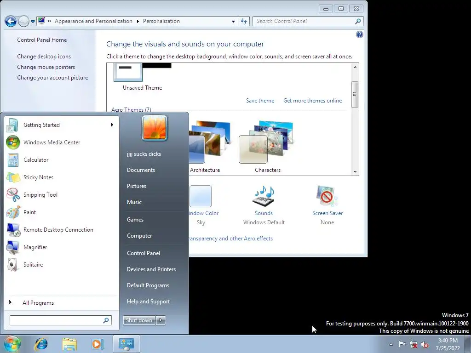
Task: Click the Start orb button
Action: pyautogui.click(x=12, y=344)
